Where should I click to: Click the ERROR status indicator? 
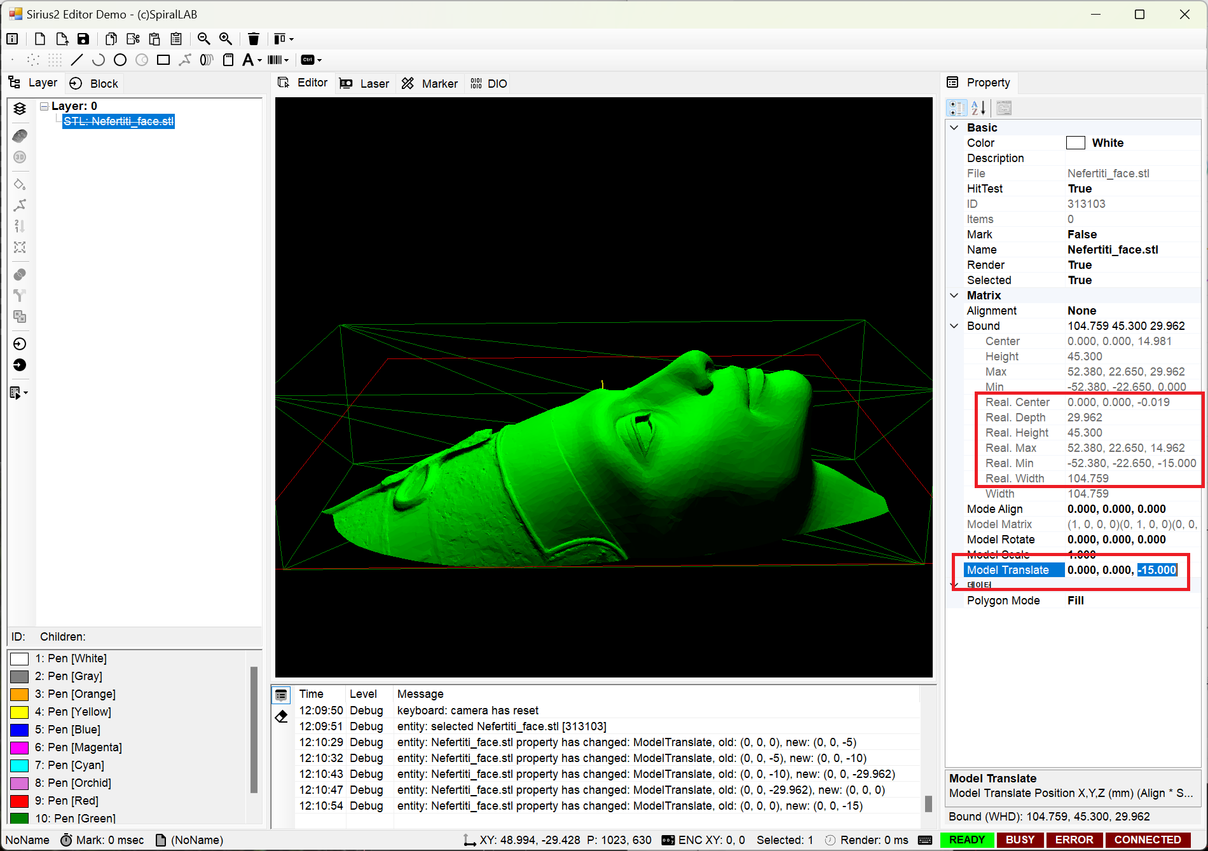point(1074,840)
